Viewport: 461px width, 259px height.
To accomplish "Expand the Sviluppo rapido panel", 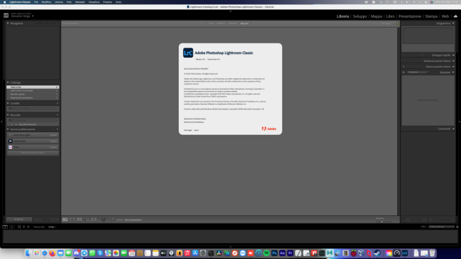I will click(454, 55).
